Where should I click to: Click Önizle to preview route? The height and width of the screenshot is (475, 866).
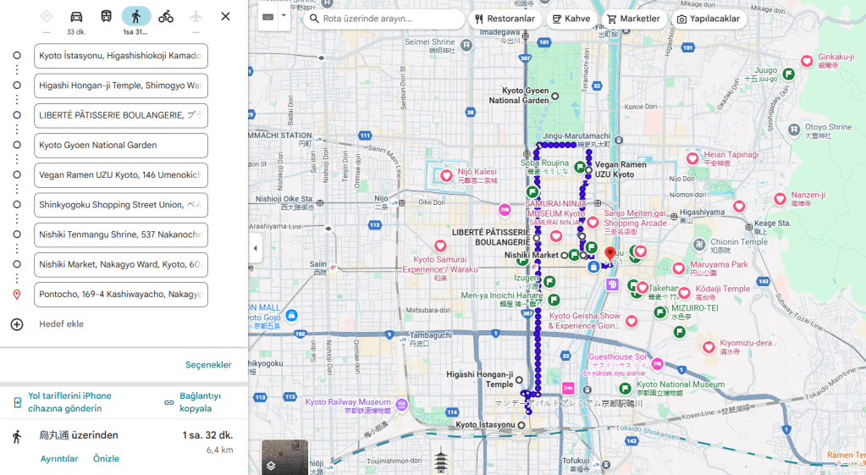coord(106,459)
